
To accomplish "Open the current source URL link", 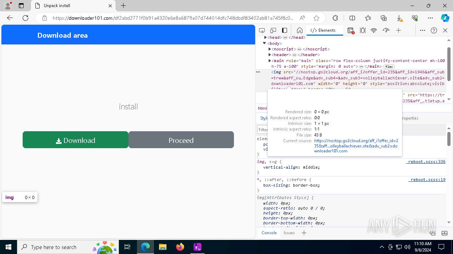I will point(356,146).
